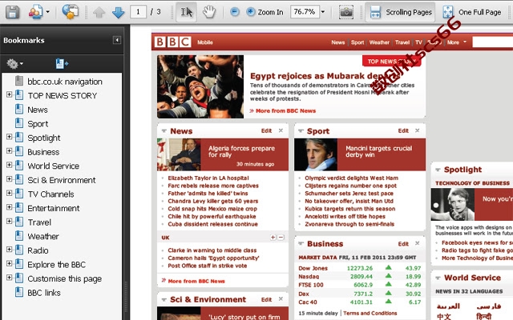The width and height of the screenshot is (513, 320).
Task: Open the More dropdown in BBC header
Action: [x=457, y=42]
